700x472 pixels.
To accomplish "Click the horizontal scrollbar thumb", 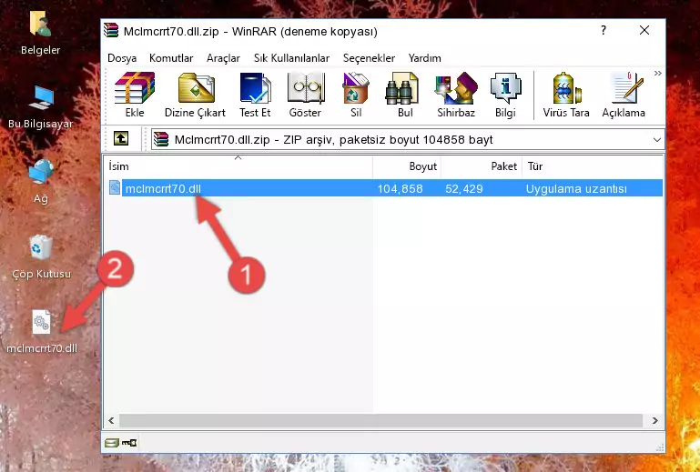I will (380, 420).
